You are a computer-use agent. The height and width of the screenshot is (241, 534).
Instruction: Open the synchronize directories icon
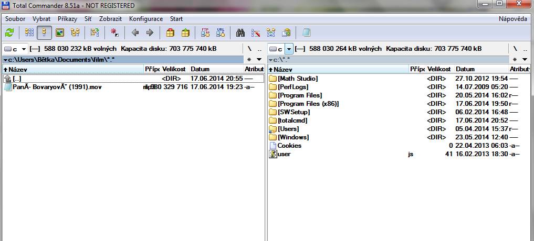pos(271,32)
